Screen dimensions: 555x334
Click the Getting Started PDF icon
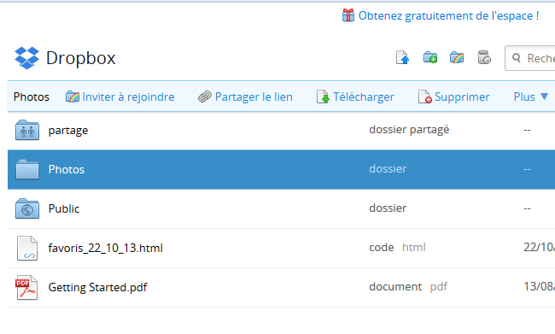coord(26,287)
